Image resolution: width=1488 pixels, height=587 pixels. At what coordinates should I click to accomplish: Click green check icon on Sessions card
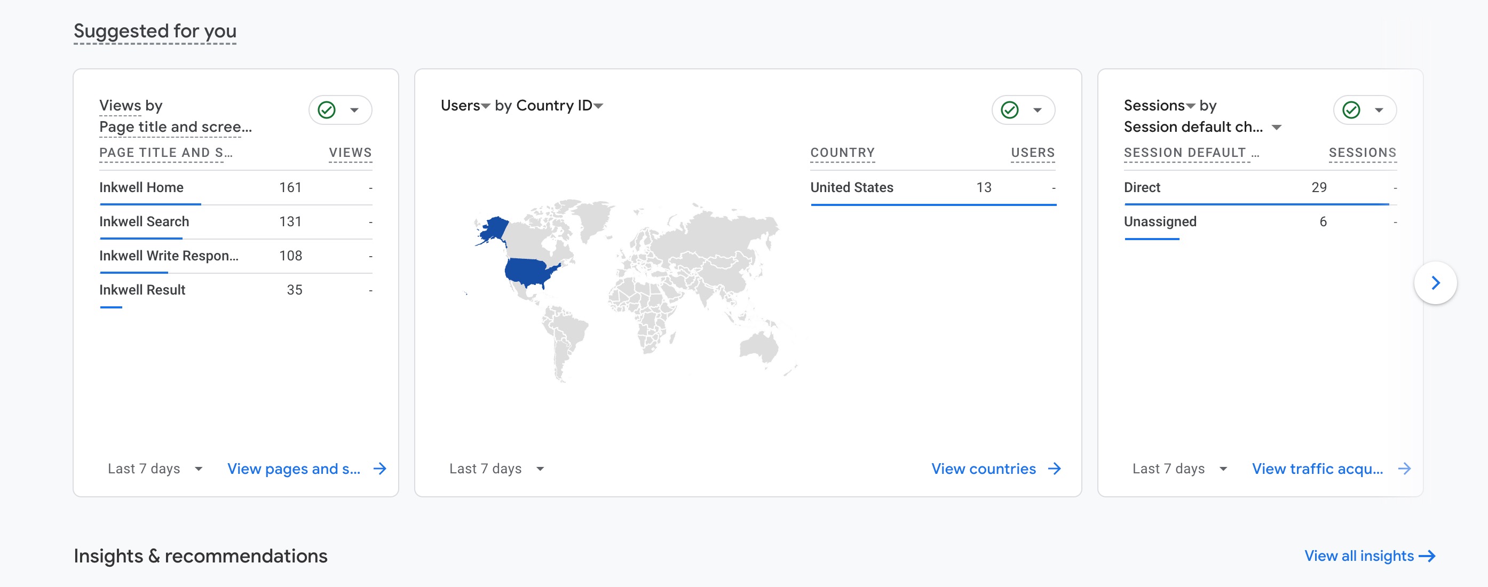coord(1351,110)
